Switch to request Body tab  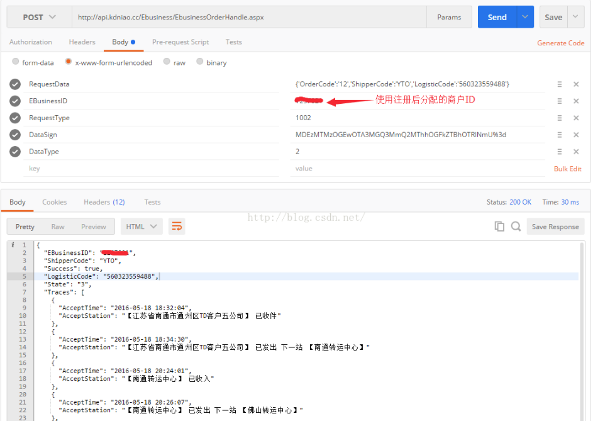click(x=123, y=42)
